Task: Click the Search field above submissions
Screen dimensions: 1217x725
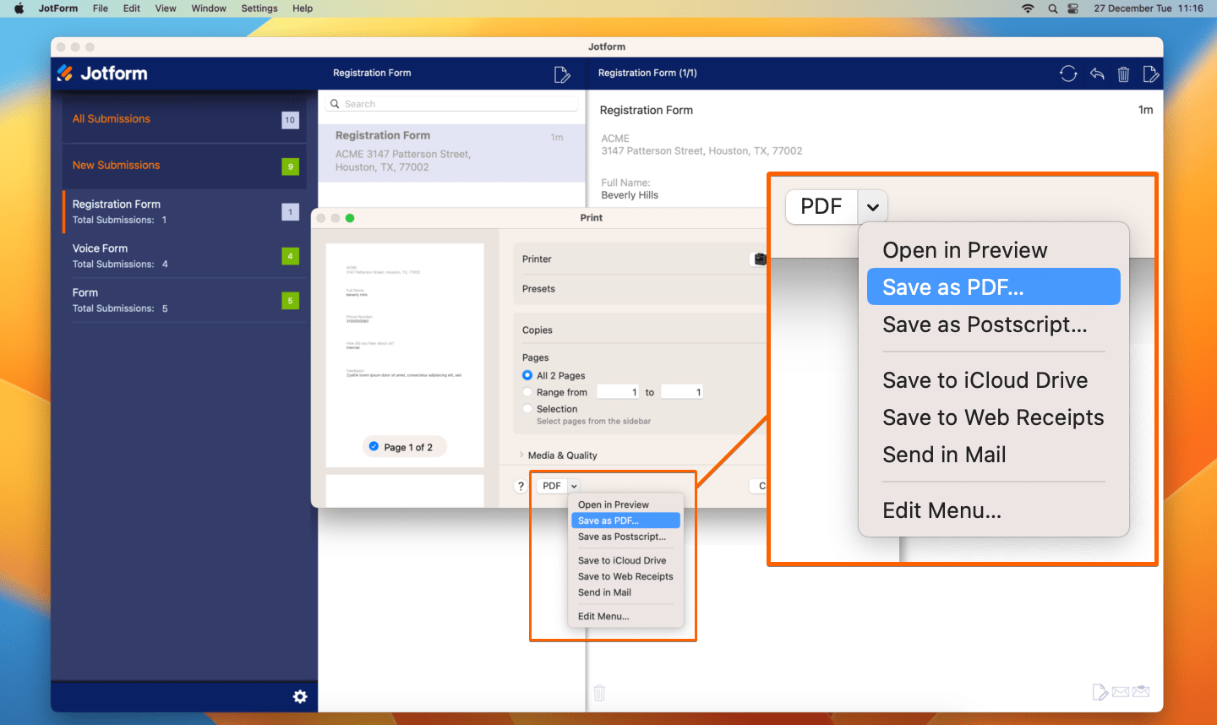Action: pyautogui.click(x=451, y=104)
